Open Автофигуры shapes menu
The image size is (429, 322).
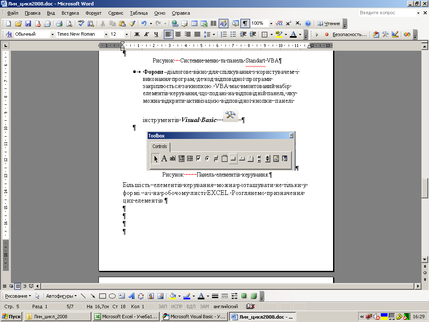coord(61,296)
